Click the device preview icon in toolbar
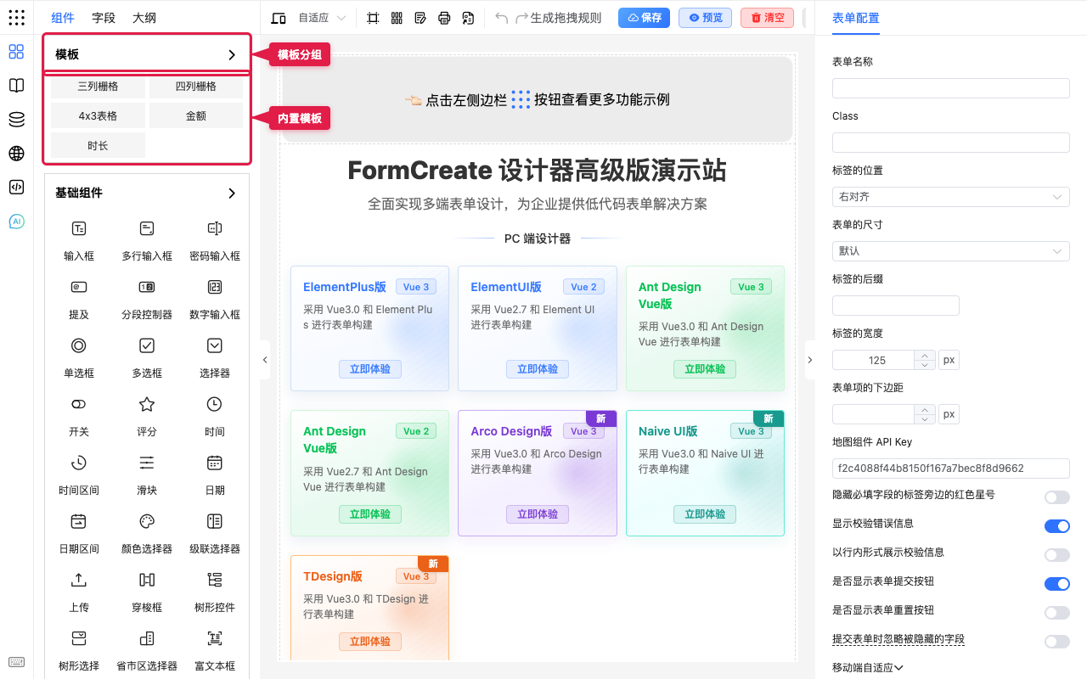Screen dimensions: 1087x679 [279, 18]
